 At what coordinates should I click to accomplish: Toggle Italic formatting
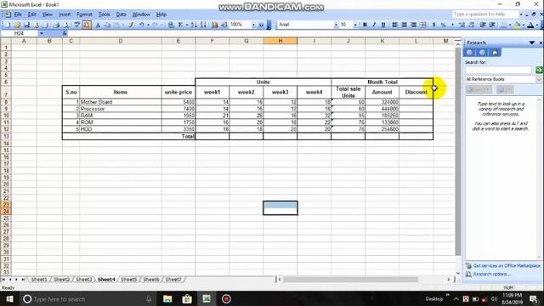click(374, 25)
